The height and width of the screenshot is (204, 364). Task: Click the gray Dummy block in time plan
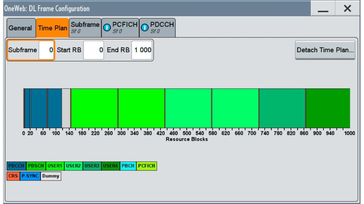point(66,108)
